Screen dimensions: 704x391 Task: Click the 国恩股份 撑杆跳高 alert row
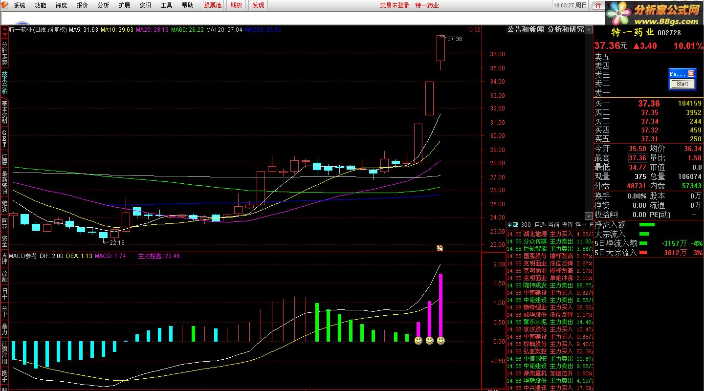coord(550,256)
